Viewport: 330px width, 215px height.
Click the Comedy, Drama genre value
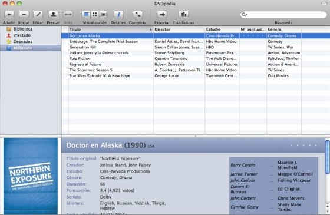coord(116,177)
